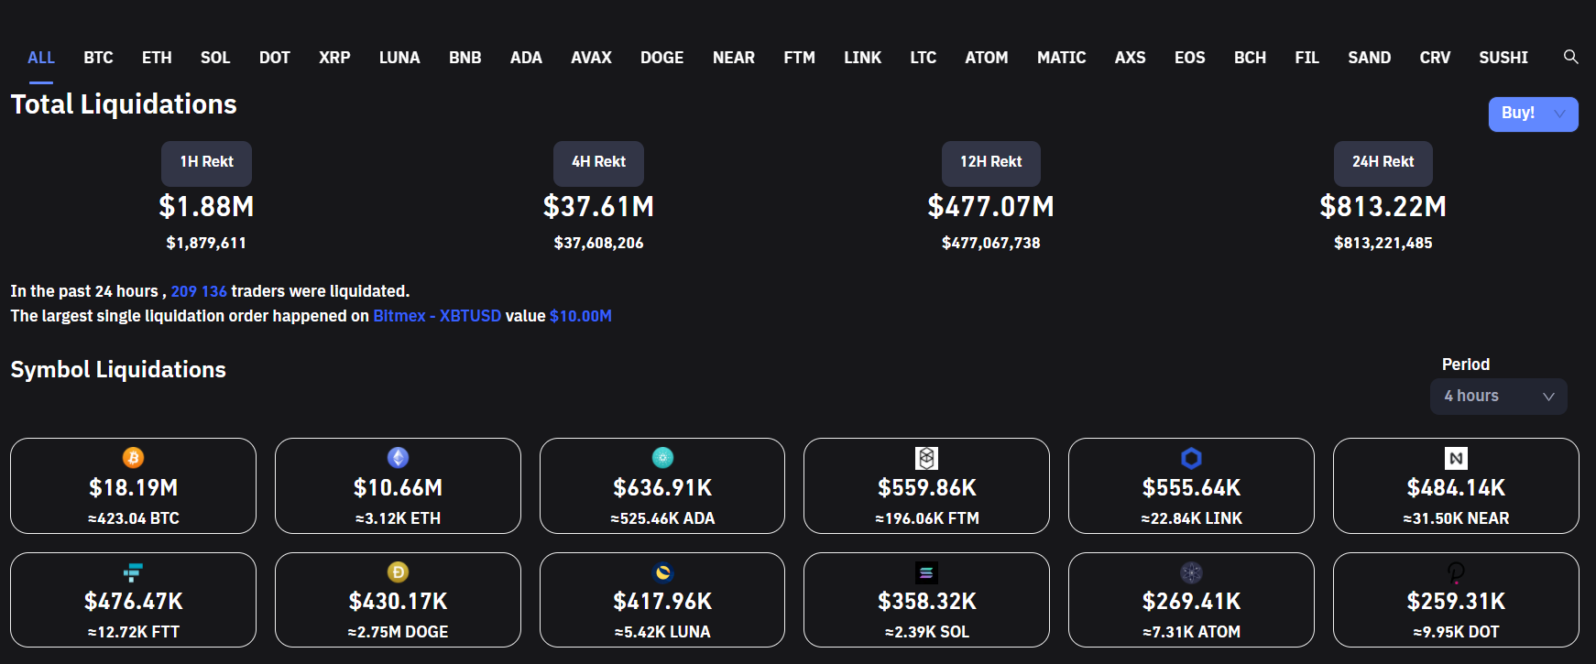Select the AXS tab

tap(1130, 58)
